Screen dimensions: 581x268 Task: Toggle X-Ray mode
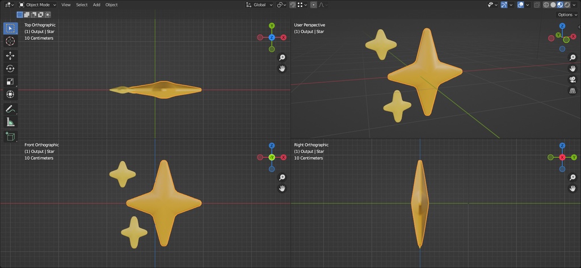537,5
